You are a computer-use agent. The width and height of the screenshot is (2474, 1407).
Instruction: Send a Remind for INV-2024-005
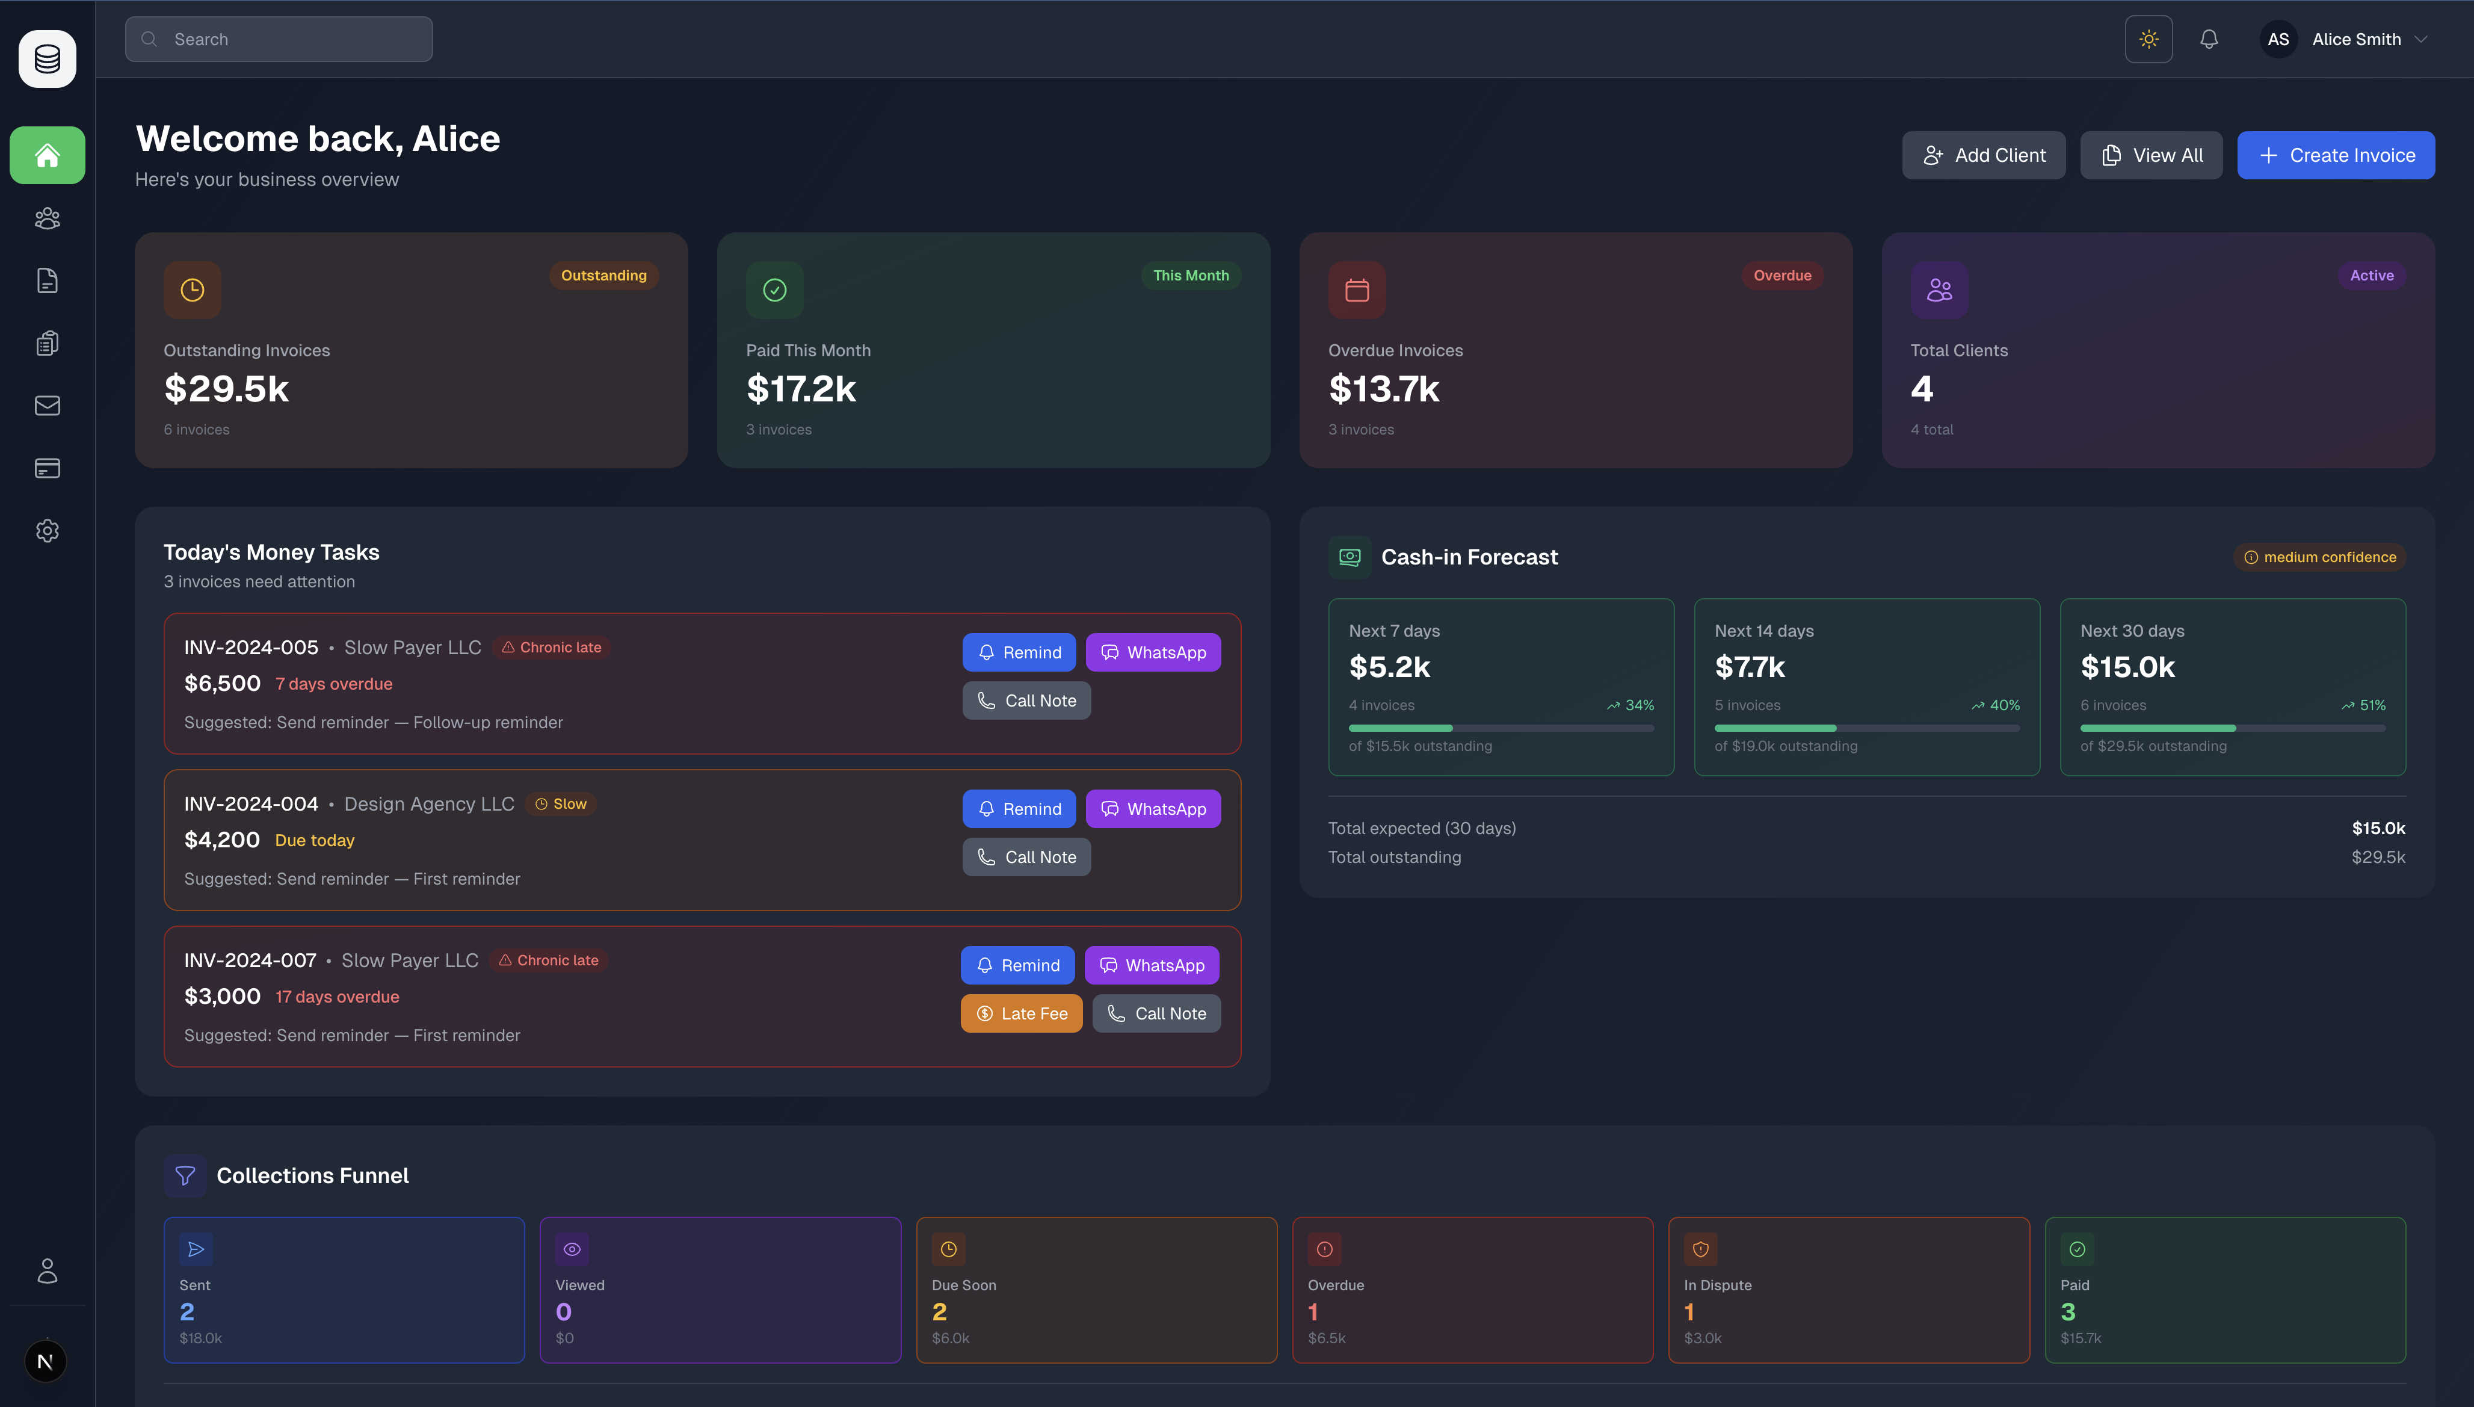point(1019,652)
